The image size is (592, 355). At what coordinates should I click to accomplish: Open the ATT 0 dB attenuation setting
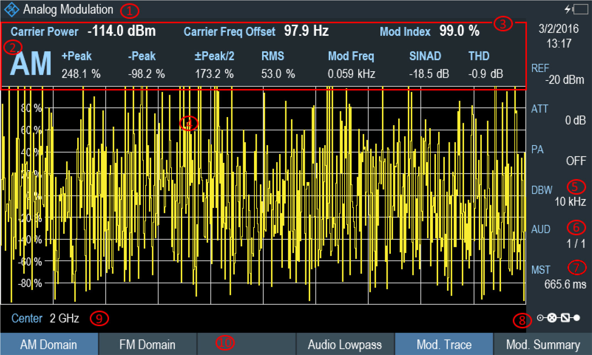(558, 114)
